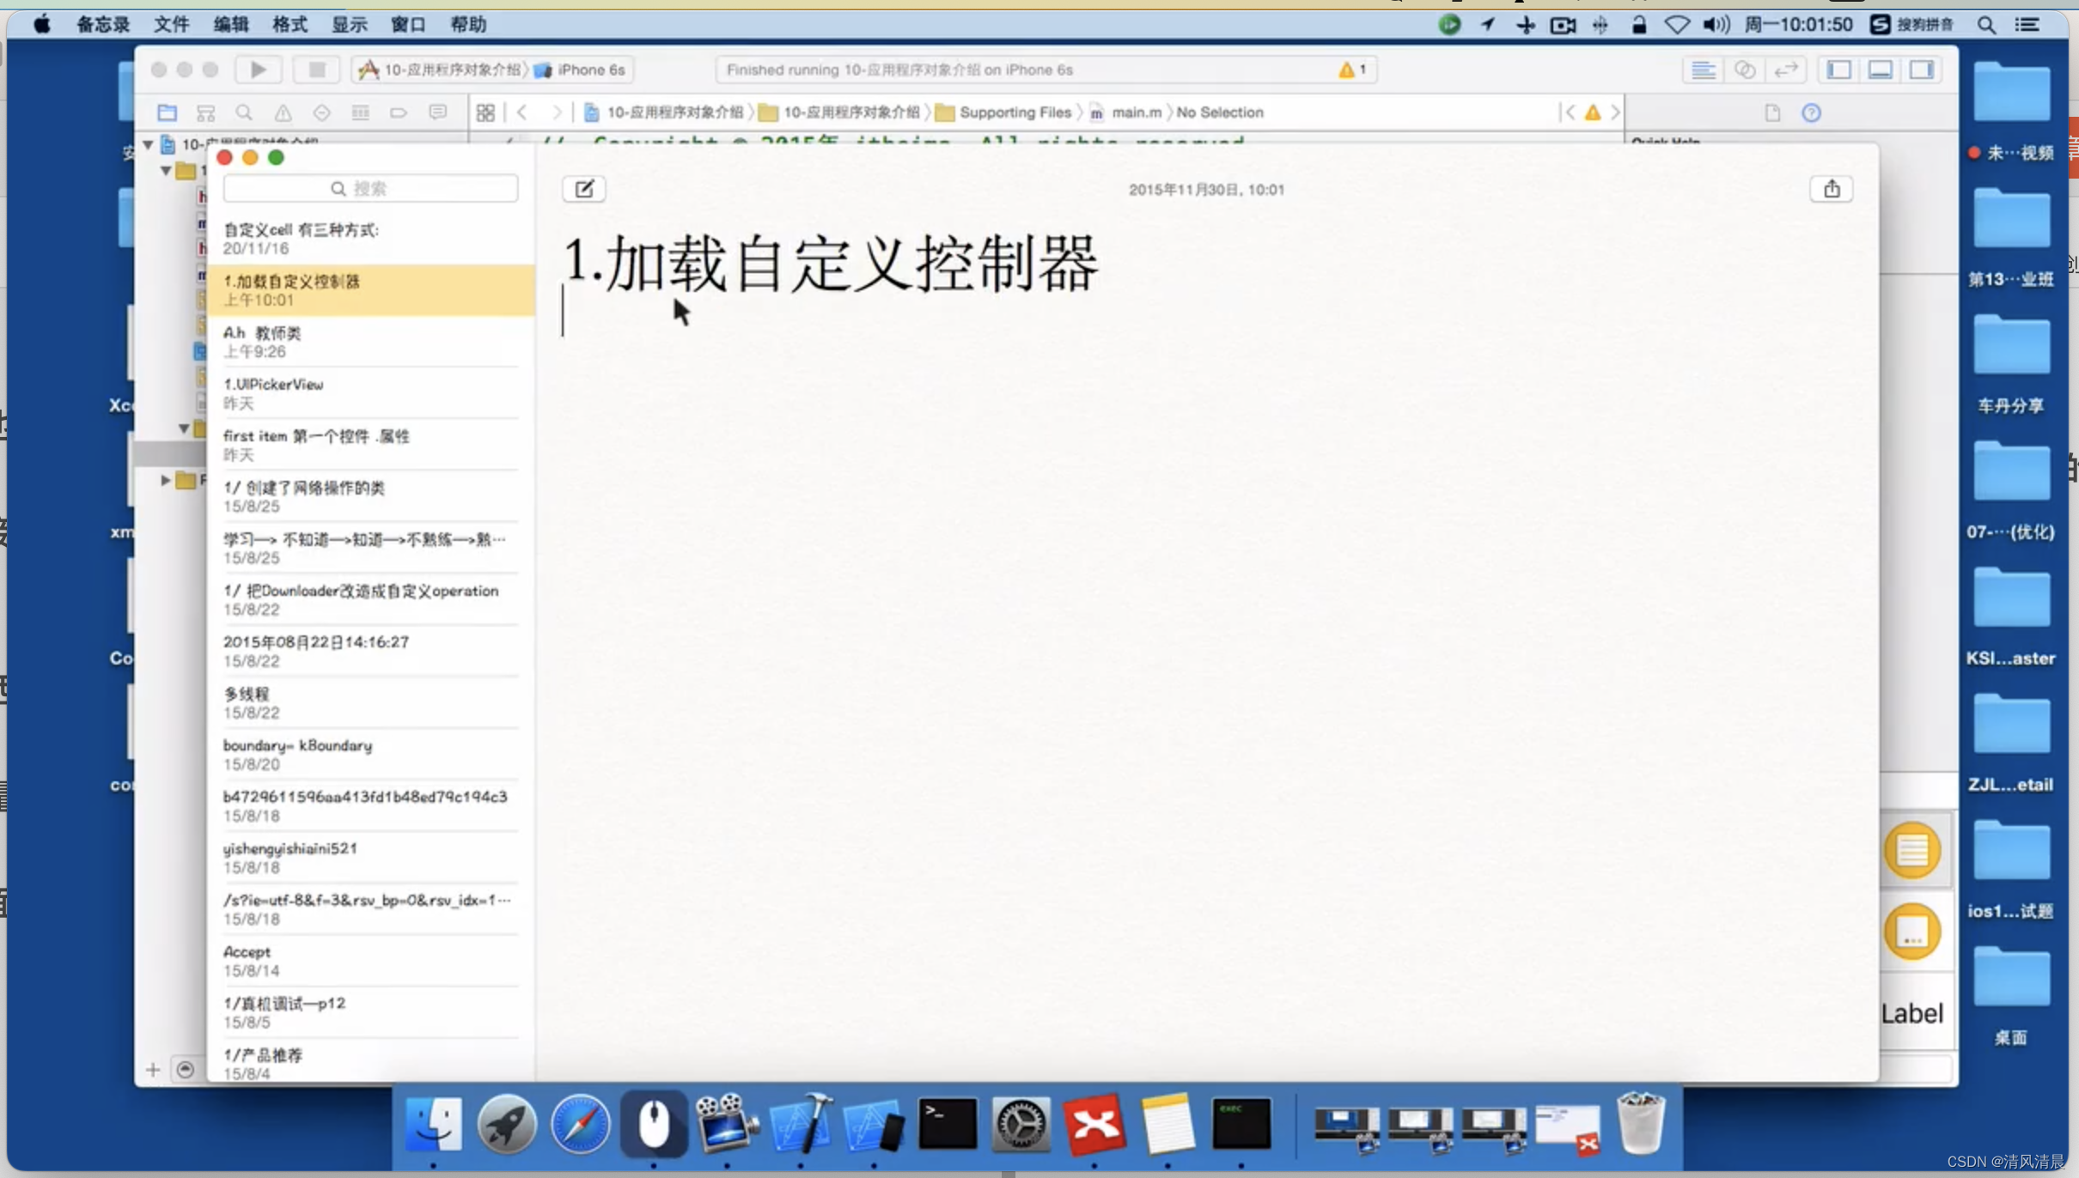Click the next issue arrow in jump bar
Screen dimensions: 2079x1178
[1616, 112]
